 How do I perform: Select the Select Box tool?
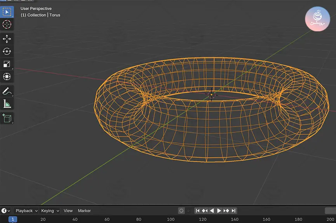[x=7, y=12]
